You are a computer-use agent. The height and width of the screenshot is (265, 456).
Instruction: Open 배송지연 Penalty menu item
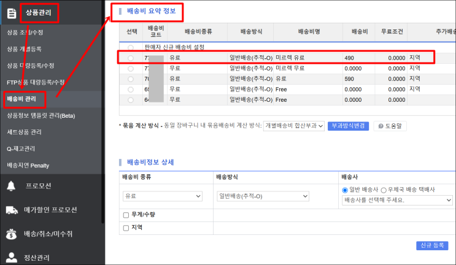(x=28, y=166)
